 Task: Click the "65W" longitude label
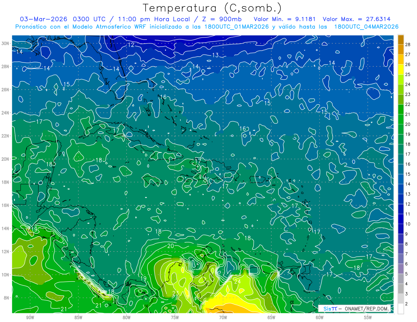pyautogui.click(x=271, y=317)
